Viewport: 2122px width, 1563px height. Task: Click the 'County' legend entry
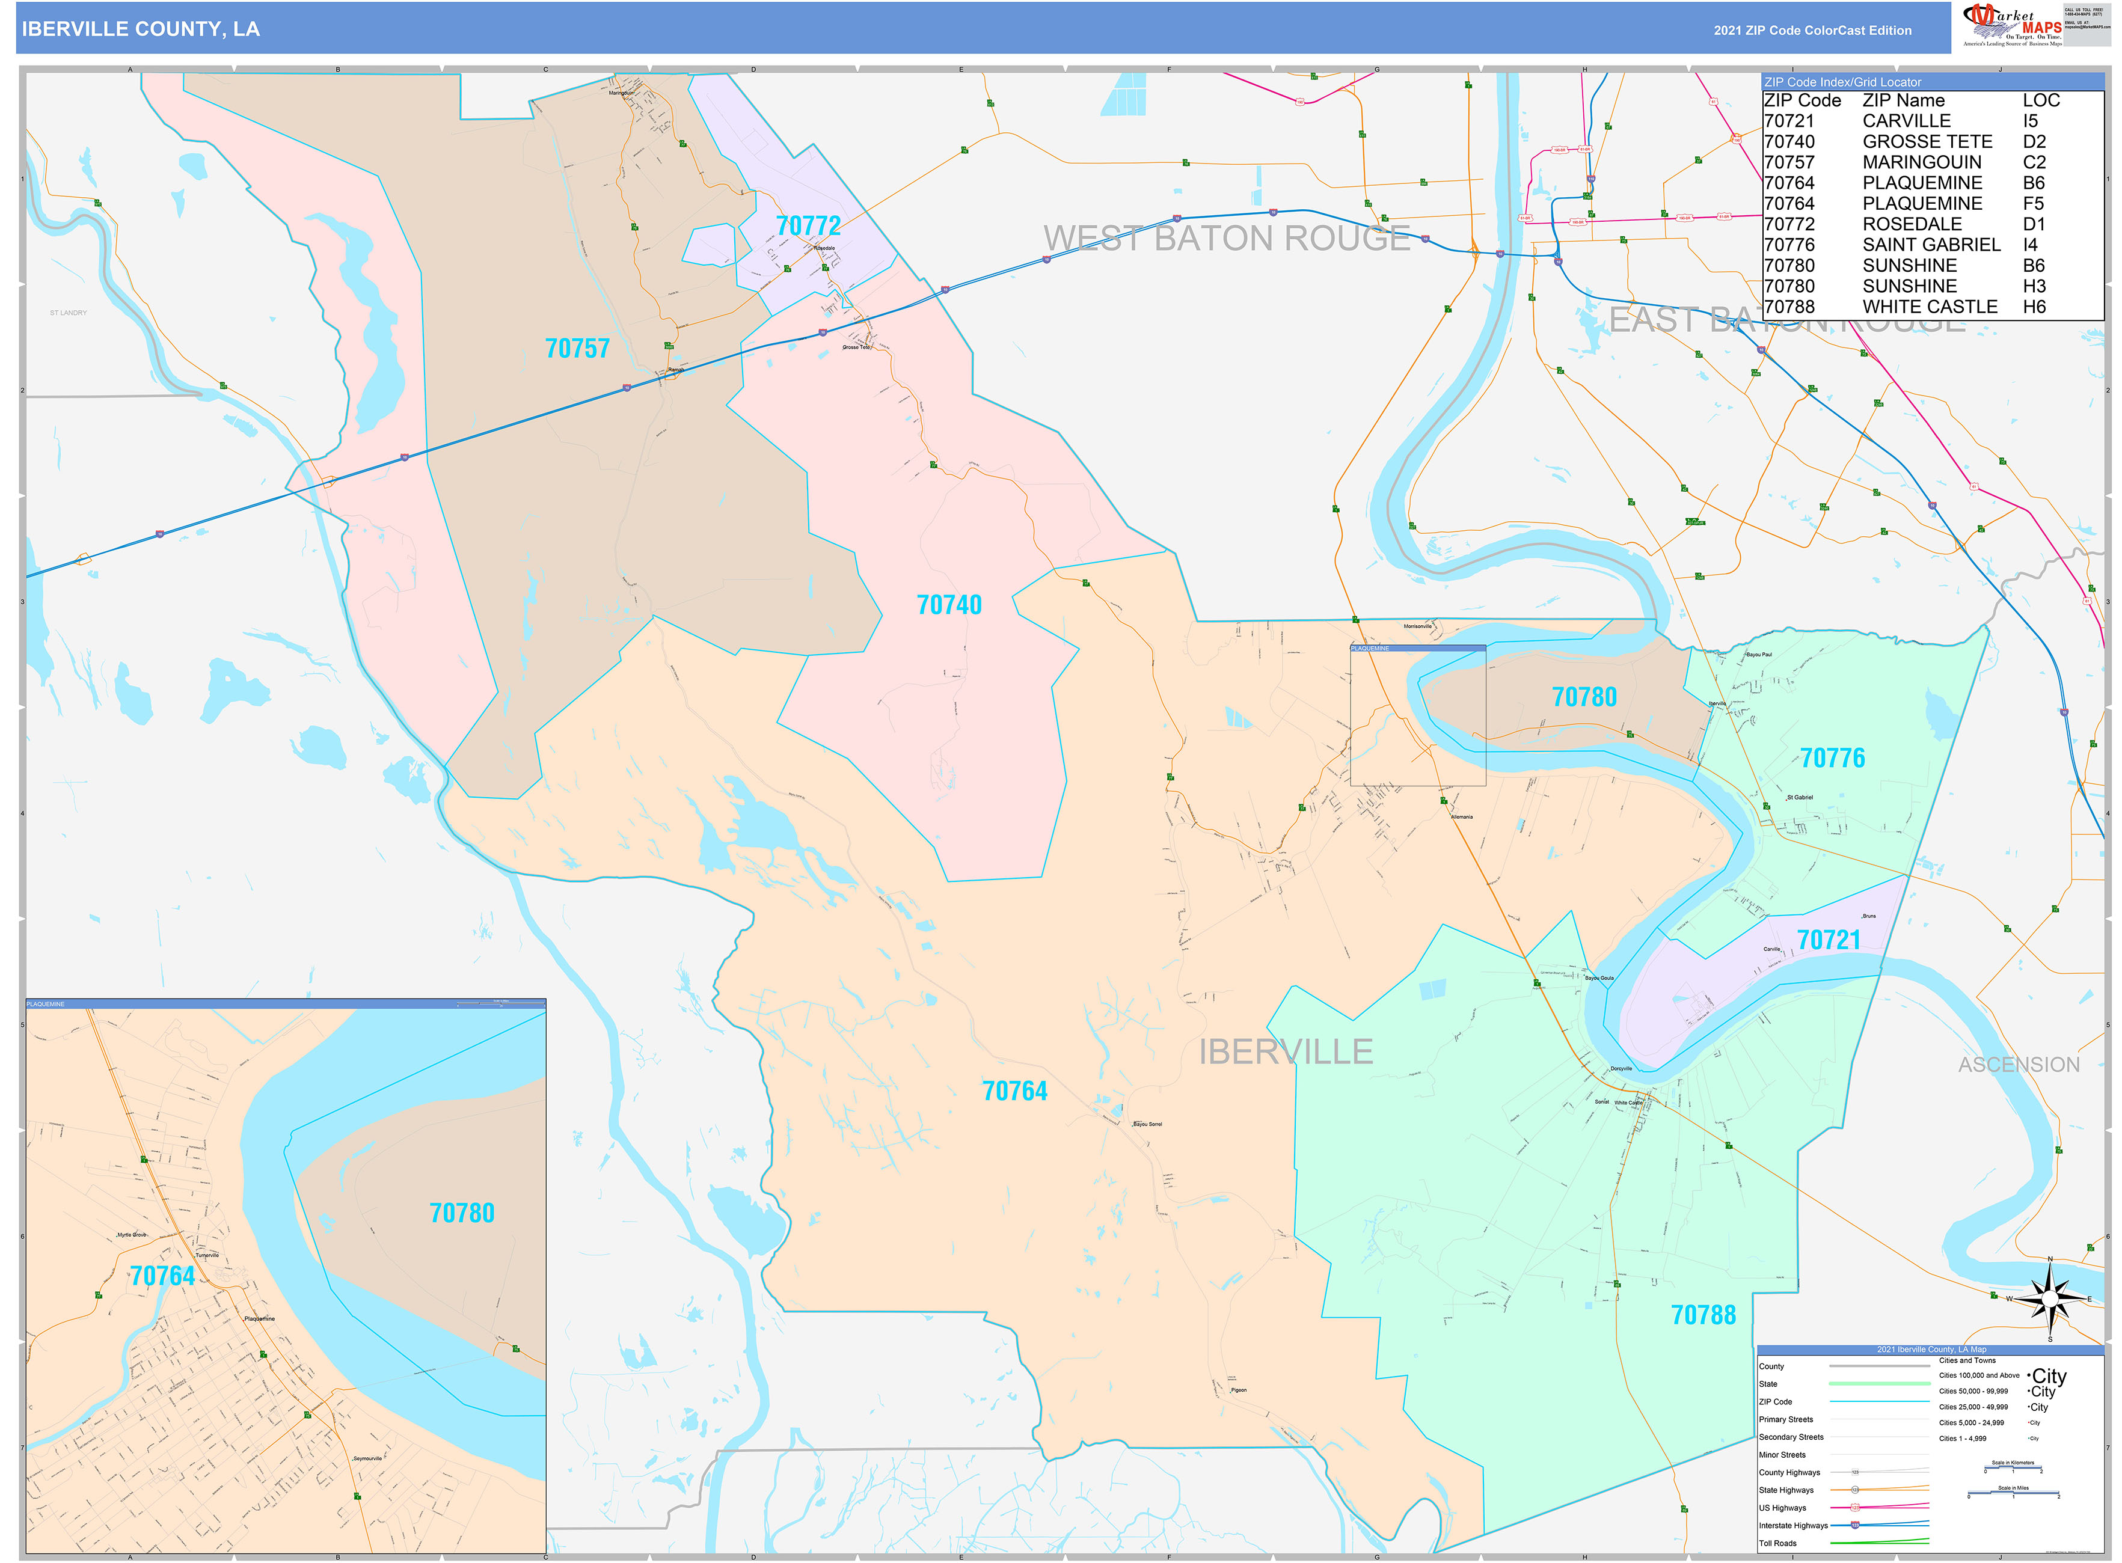point(1771,1366)
